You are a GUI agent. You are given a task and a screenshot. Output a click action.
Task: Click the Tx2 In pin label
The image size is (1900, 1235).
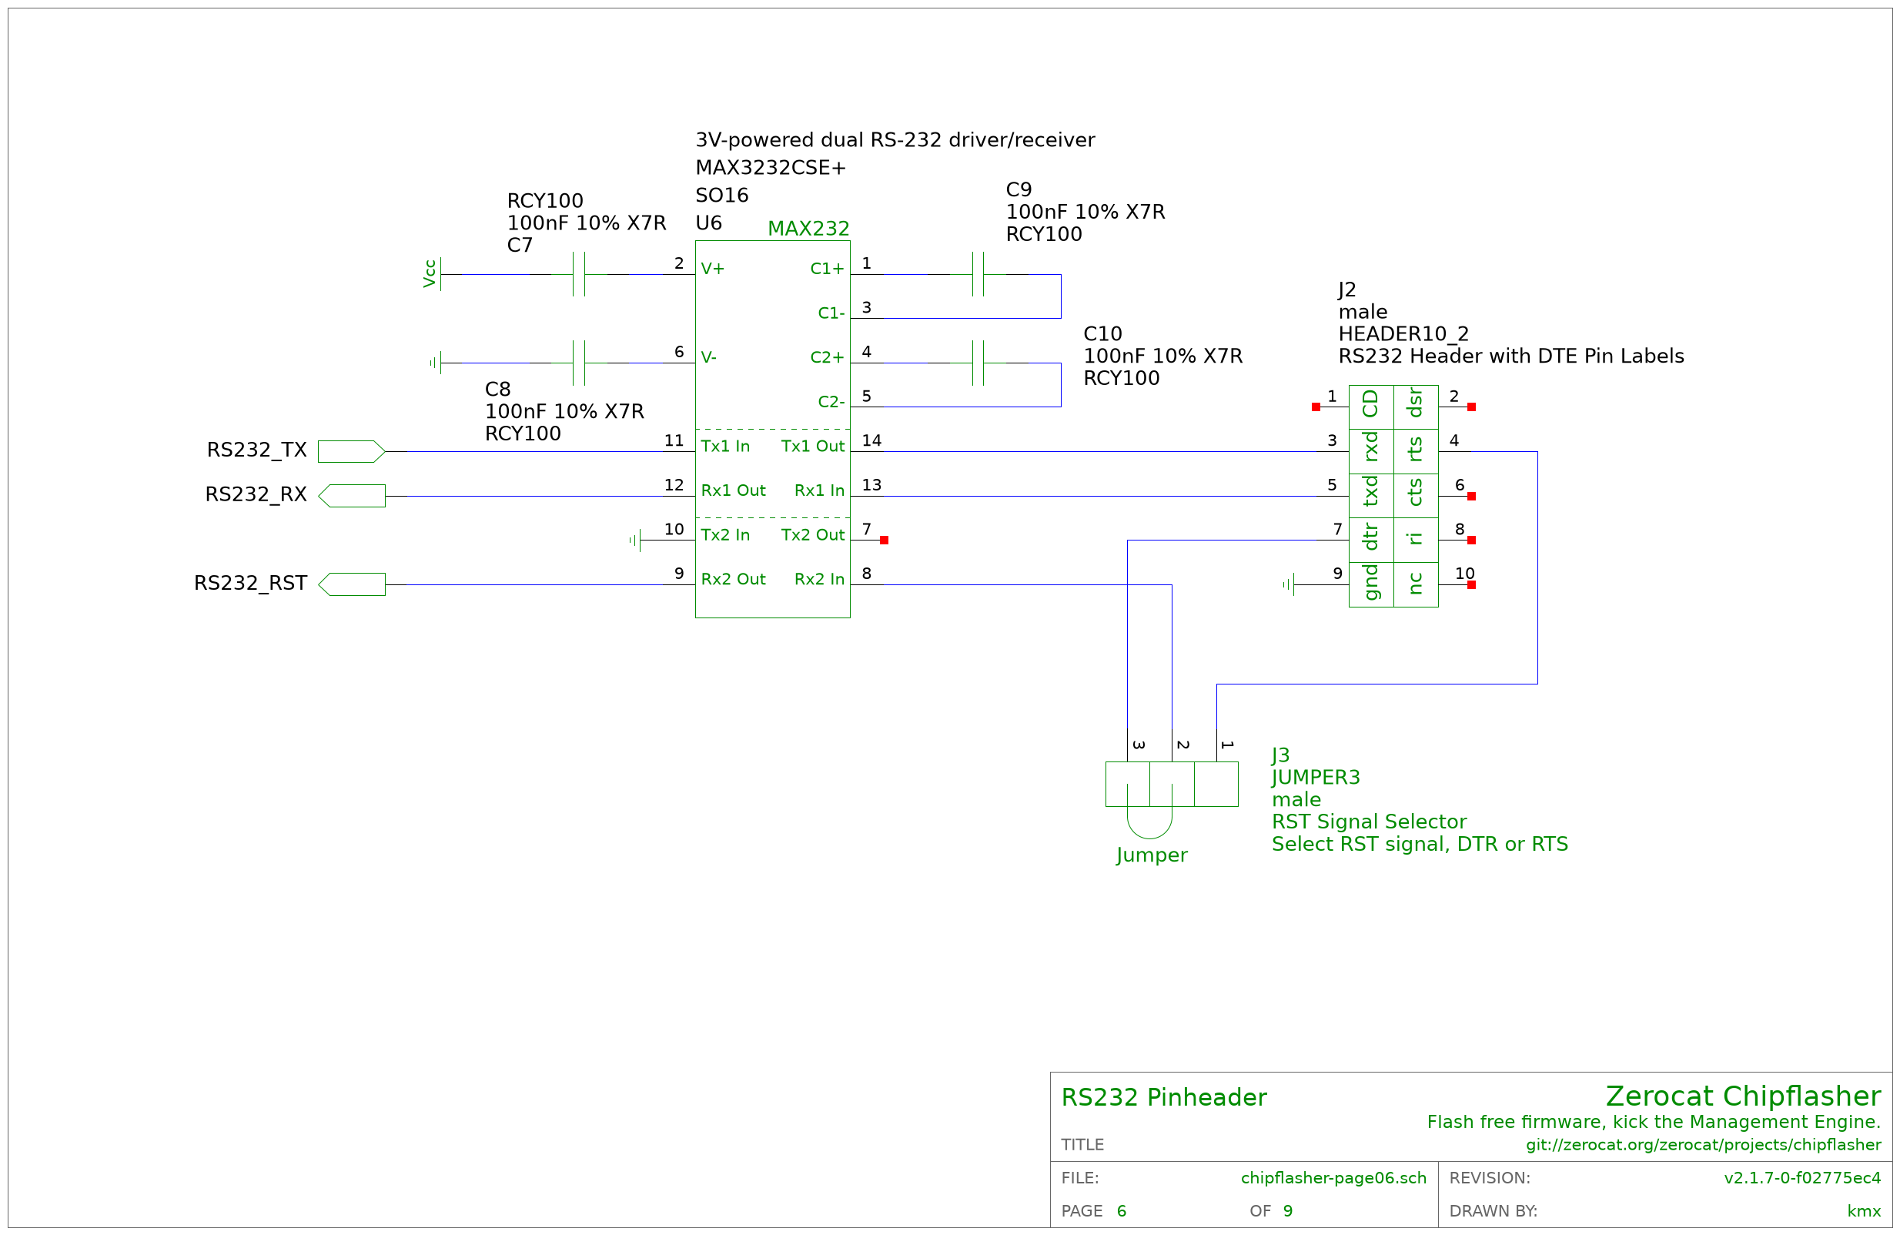pos(725,535)
